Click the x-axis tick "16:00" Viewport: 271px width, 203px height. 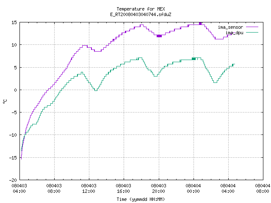[x=124, y=191]
